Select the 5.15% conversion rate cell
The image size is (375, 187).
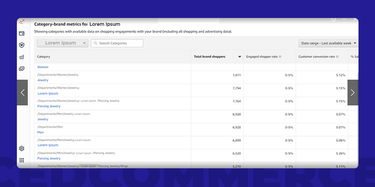(x=340, y=101)
